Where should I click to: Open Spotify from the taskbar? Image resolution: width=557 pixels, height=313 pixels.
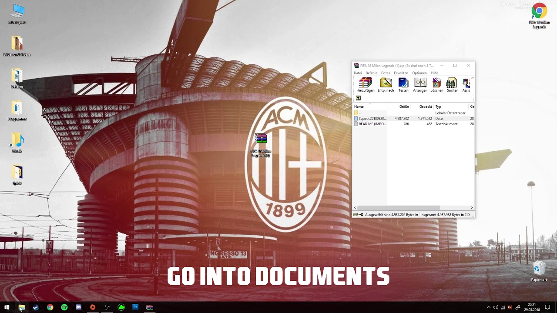coord(64,307)
